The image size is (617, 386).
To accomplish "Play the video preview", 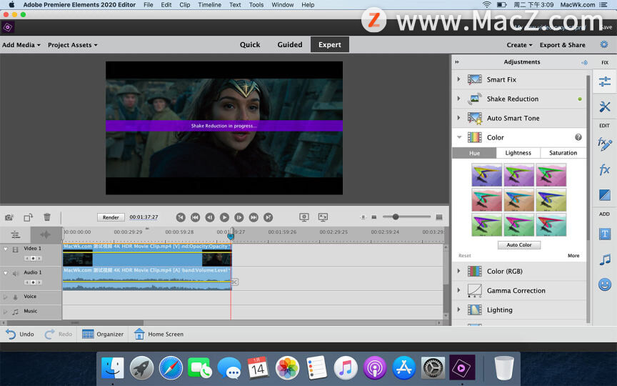I will tap(224, 217).
